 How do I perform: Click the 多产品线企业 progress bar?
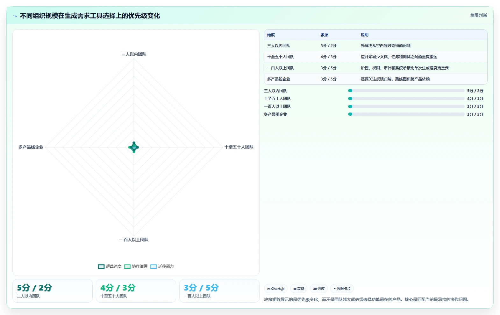point(406,114)
